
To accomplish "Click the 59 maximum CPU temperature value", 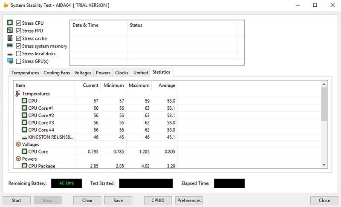I will [147, 101].
